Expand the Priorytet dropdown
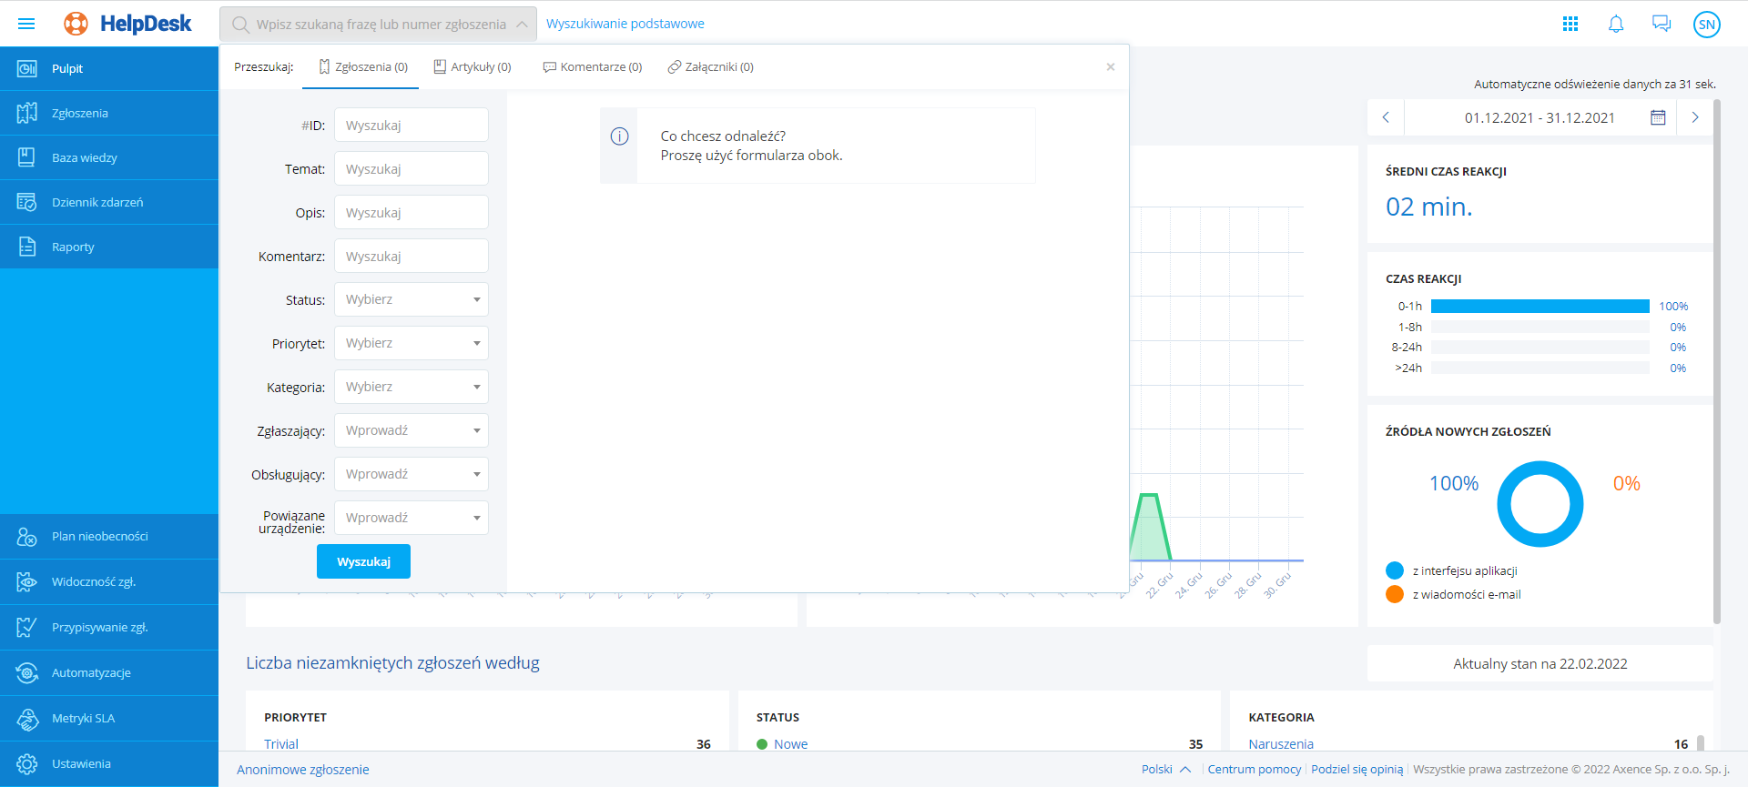Screen dimensions: 1748x787 tap(412, 343)
